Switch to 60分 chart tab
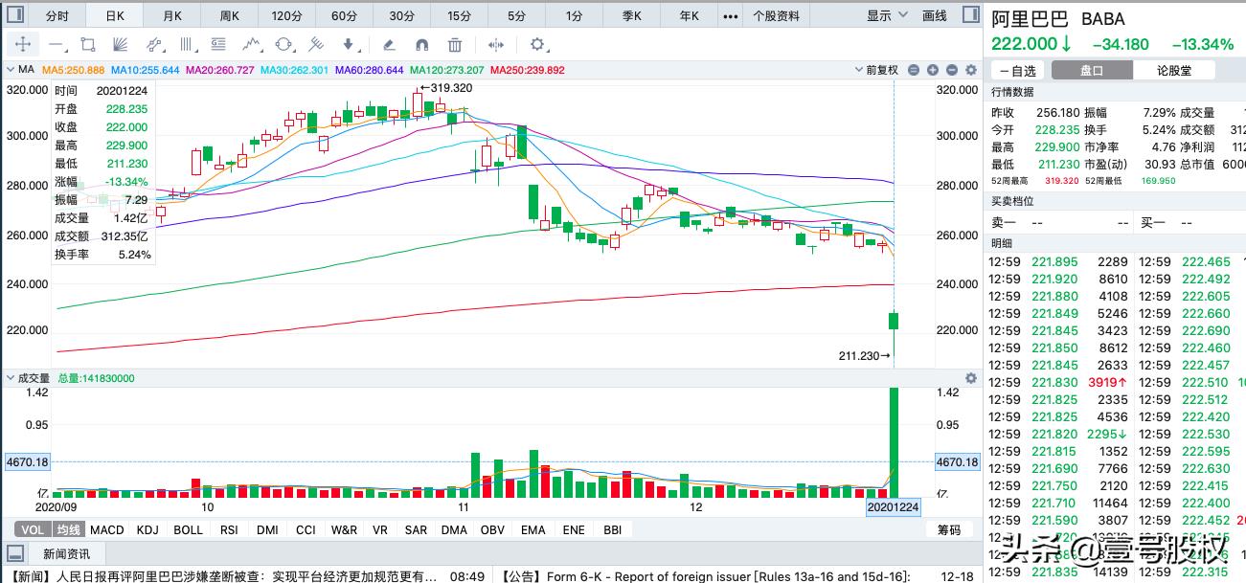 [345, 15]
